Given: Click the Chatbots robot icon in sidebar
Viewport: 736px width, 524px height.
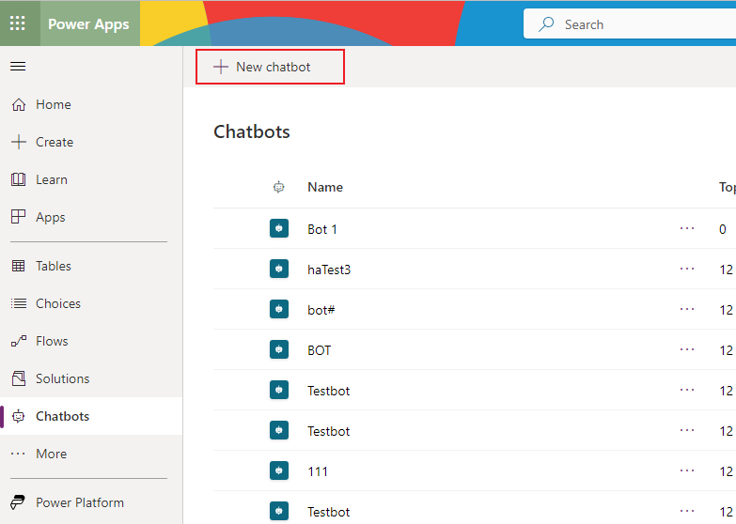Looking at the screenshot, I should (18, 416).
